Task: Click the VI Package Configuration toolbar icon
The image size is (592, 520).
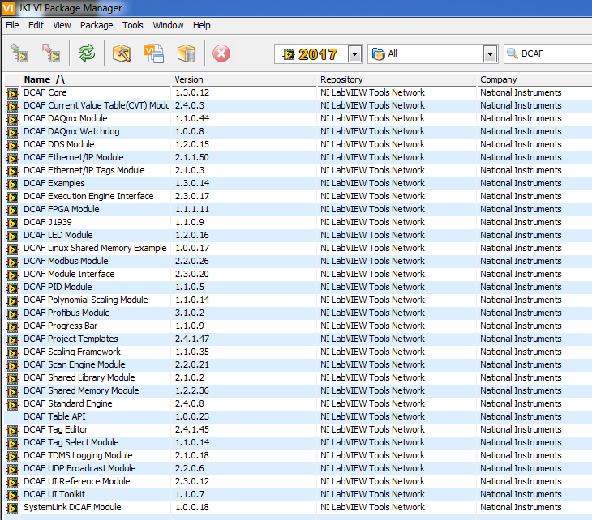Action: [x=154, y=54]
